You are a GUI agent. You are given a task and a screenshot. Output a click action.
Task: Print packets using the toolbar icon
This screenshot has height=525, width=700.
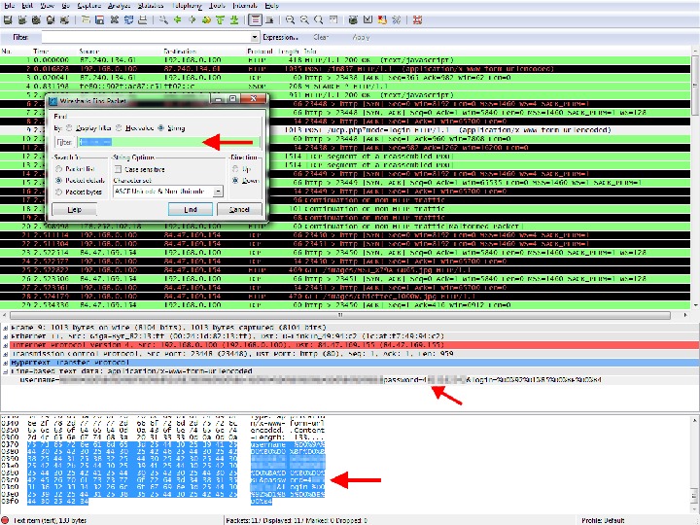point(143,20)
